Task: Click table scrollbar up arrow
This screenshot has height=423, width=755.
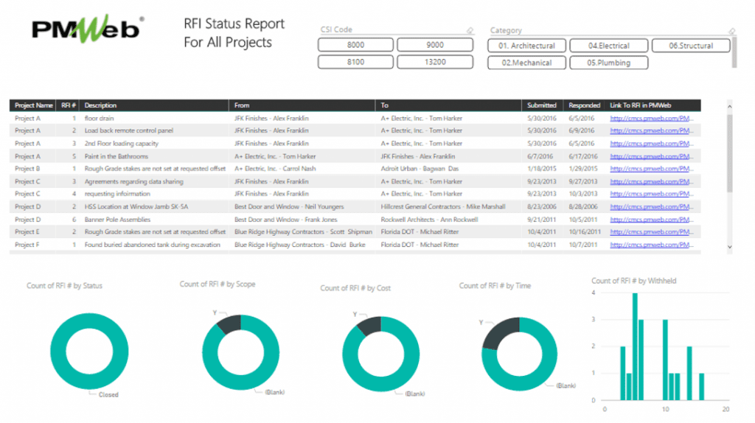Action: point(729,106)
